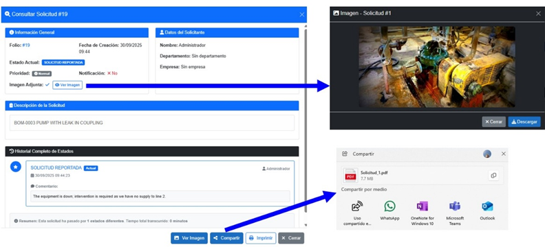Viewport: 545px width, 247px height.
Task: Click the image icon in Imagen - Solicitud title
Action: [336, 13]
